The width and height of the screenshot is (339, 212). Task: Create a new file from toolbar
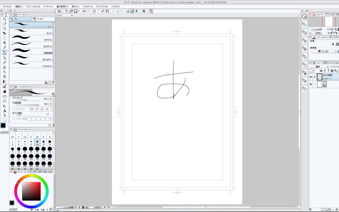67,11
